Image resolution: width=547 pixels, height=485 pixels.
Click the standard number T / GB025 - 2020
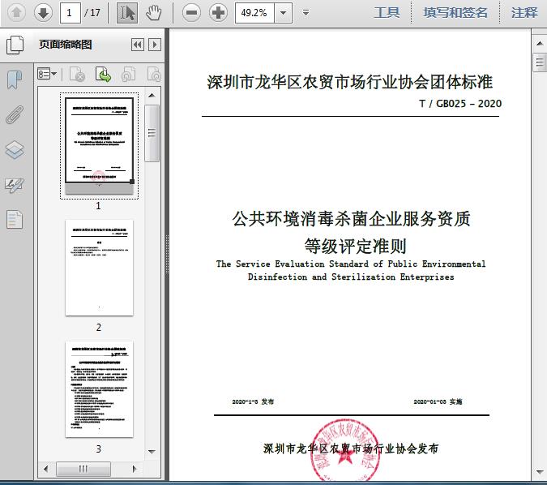click(x=460, y=104)
